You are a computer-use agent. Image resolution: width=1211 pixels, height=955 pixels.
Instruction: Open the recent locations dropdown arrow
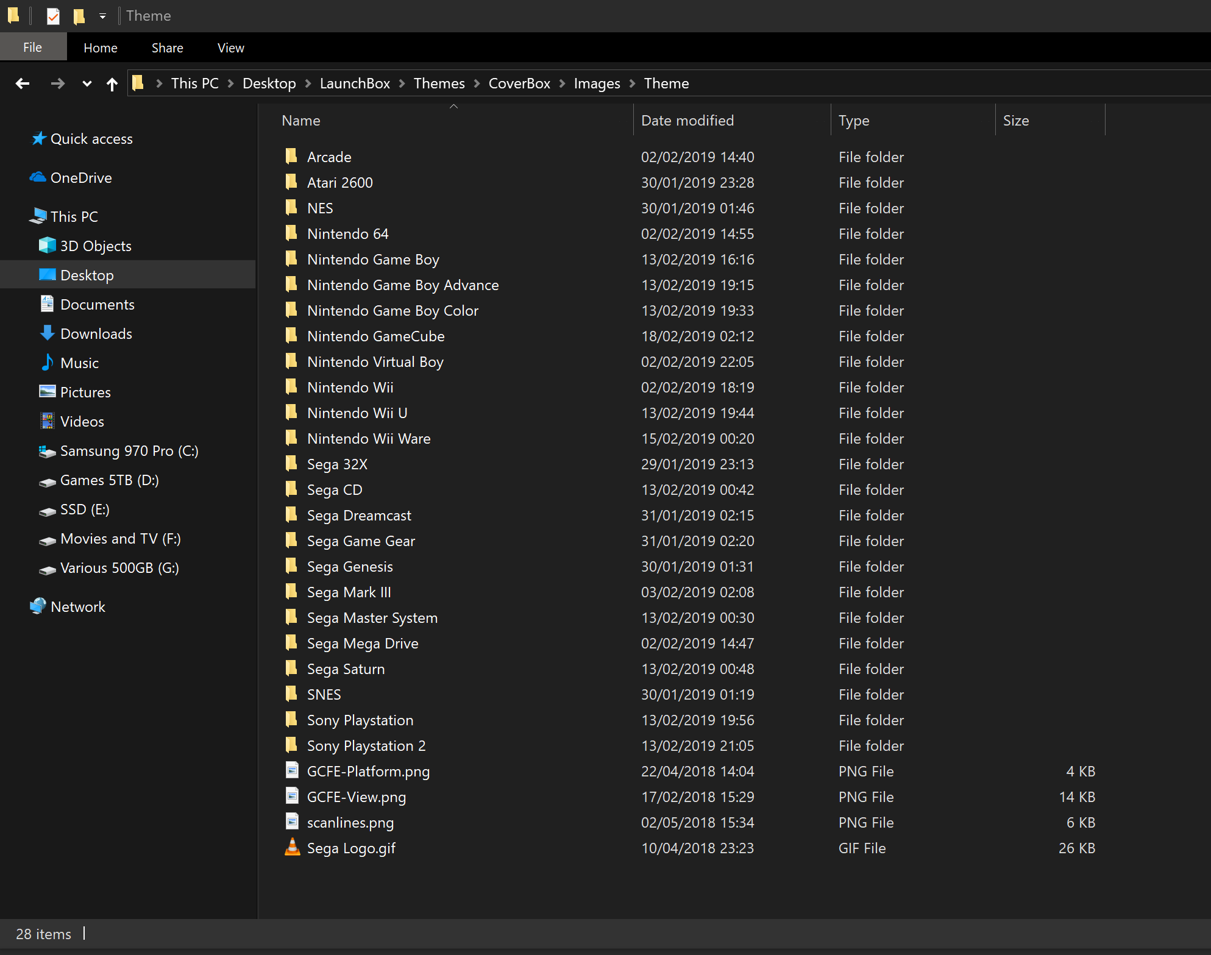tap(87, 84)
